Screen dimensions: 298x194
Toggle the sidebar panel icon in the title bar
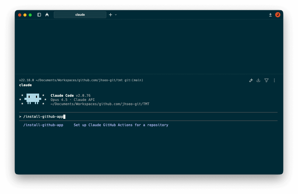(39, 15)
